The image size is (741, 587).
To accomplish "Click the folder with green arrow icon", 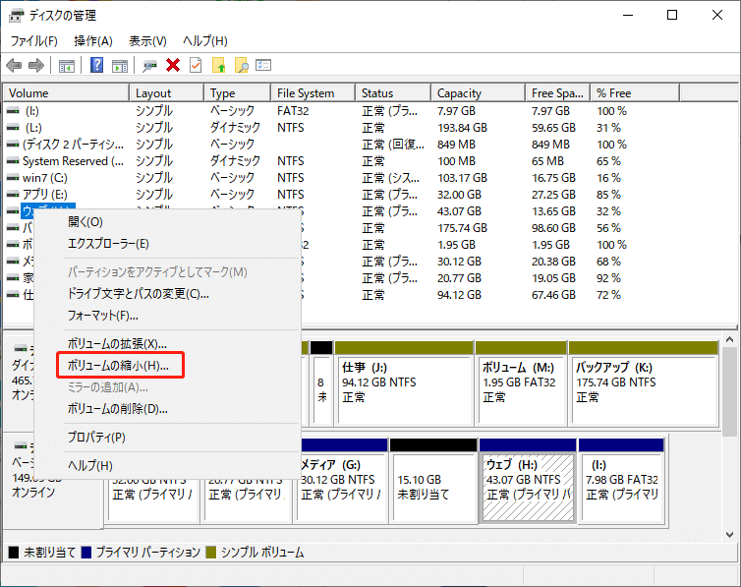I will pyautogui.click(x=219, y=66).
